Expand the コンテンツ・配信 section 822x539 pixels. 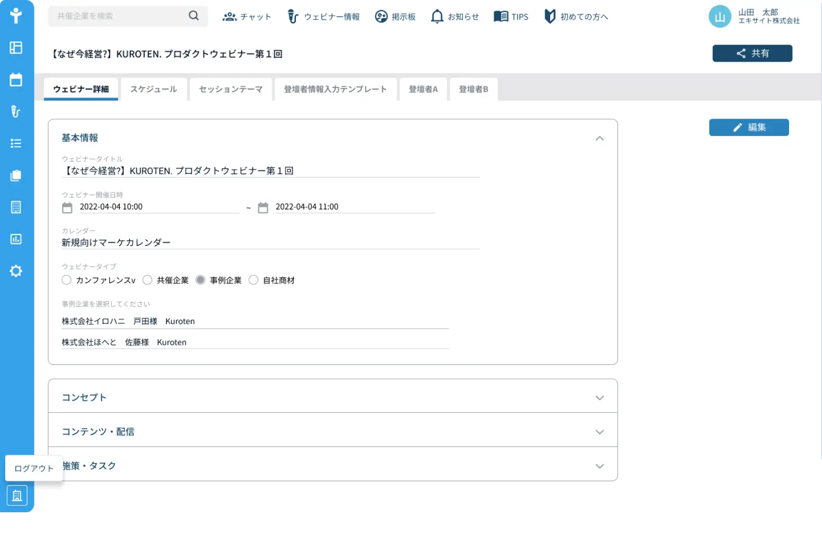pos(333,431)
